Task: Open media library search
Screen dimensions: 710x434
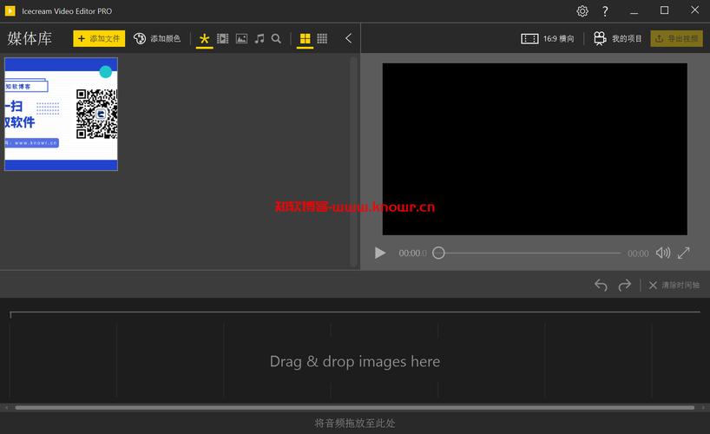Action: point(276,38)
